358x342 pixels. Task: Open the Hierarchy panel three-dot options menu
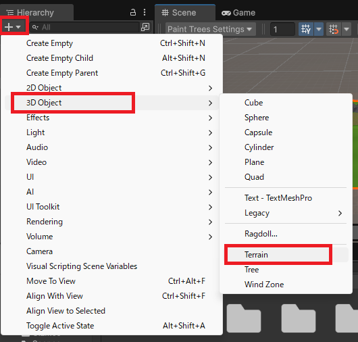point(145,12)
